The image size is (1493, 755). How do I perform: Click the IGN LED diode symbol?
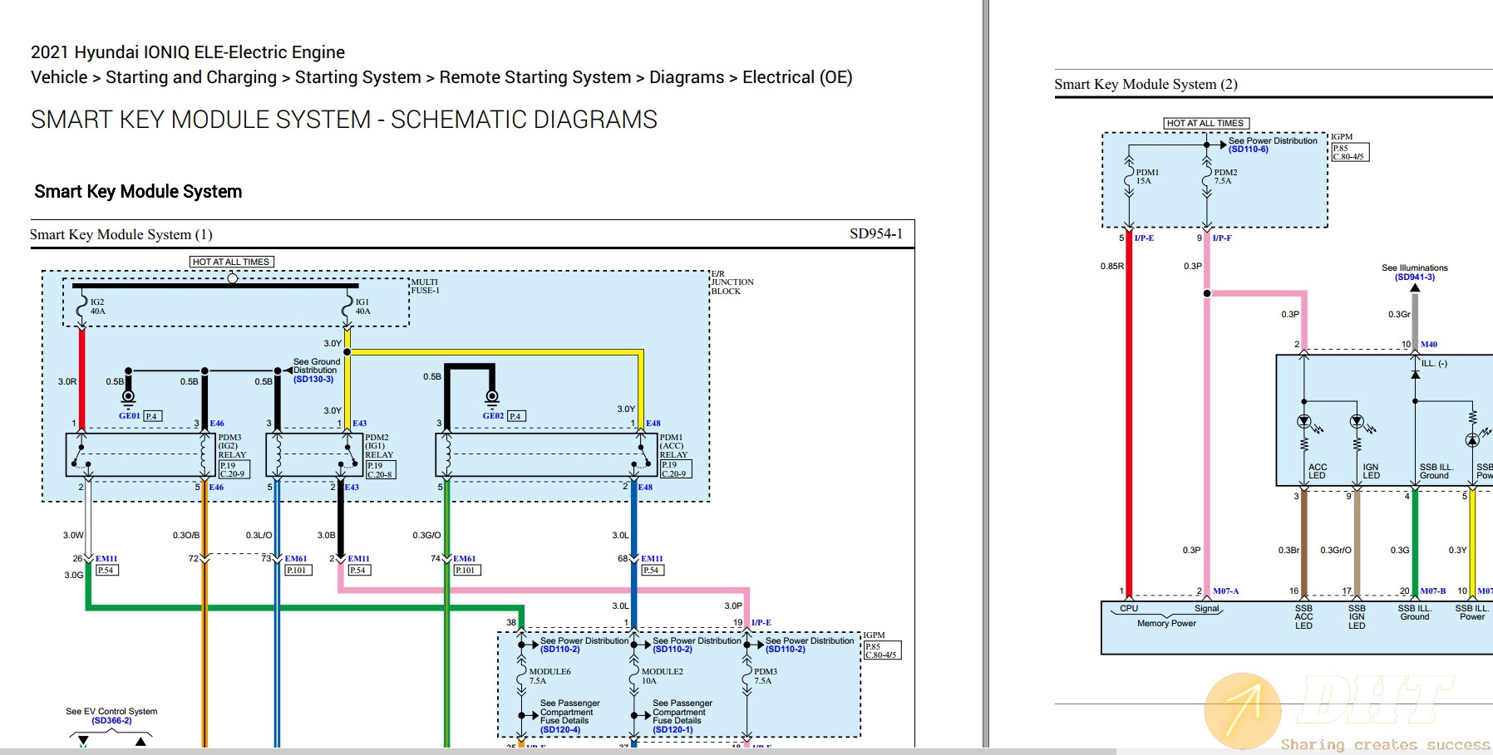pos(1357,422)
